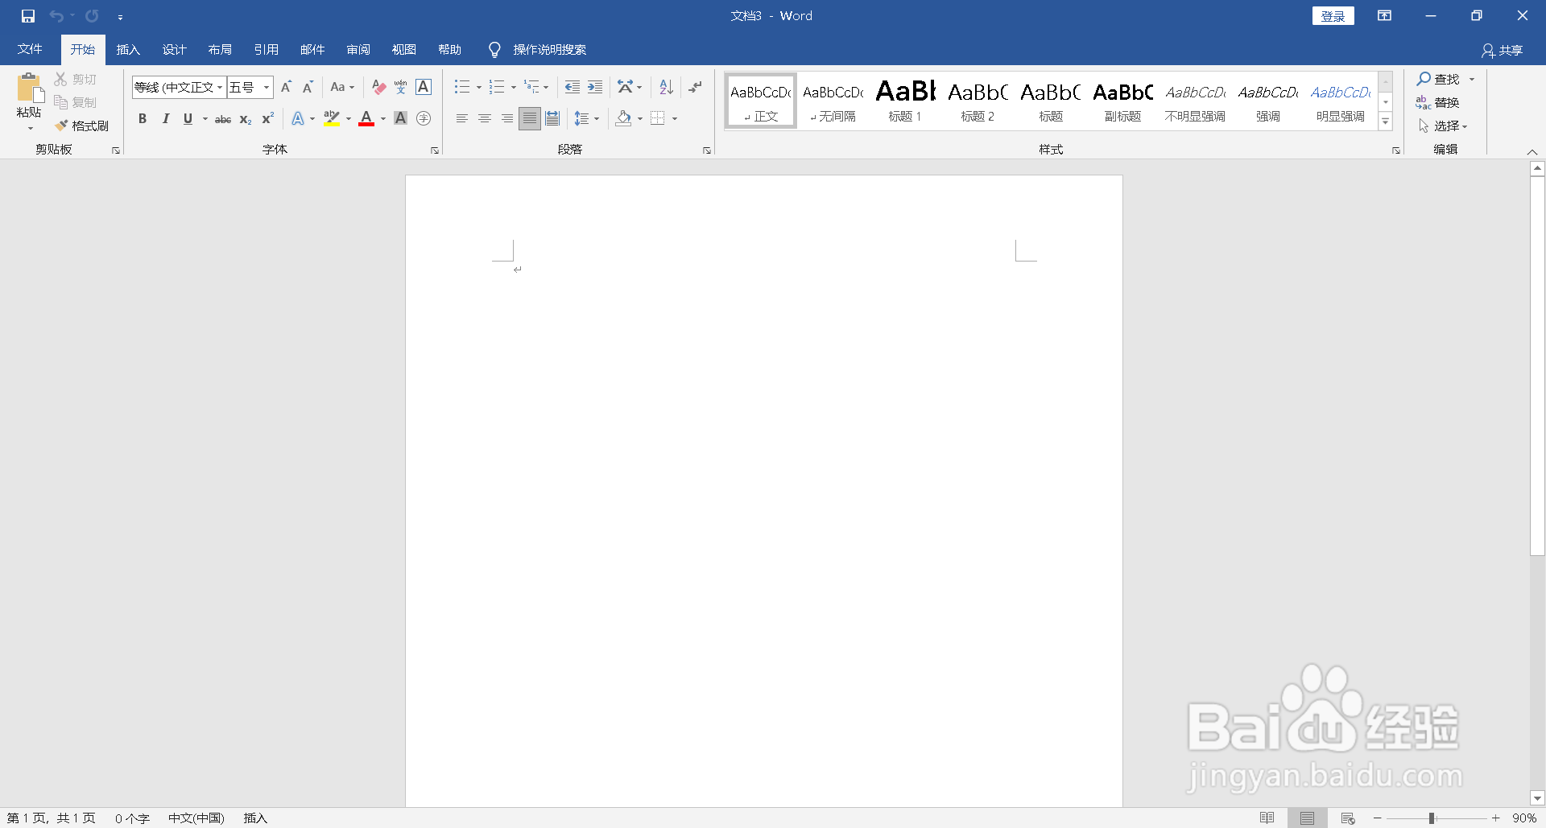Open the Change Case (Aa) dropdown
Screen dimensions: 1546x828
coord(342,87)
